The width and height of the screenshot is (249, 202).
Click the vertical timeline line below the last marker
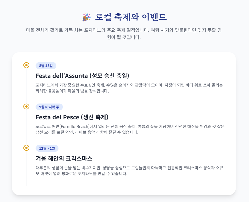coord(26,168)
